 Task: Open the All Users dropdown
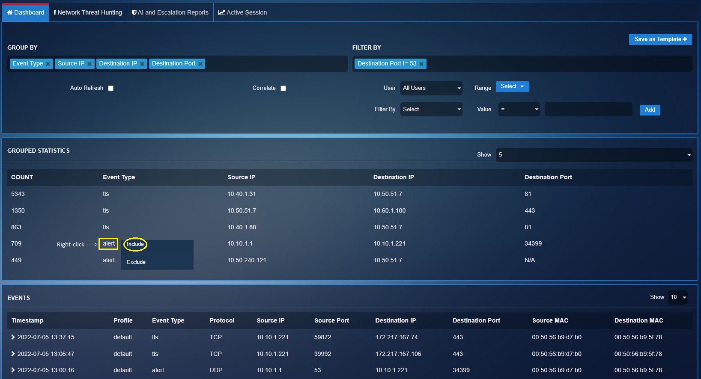click(431, 88)
